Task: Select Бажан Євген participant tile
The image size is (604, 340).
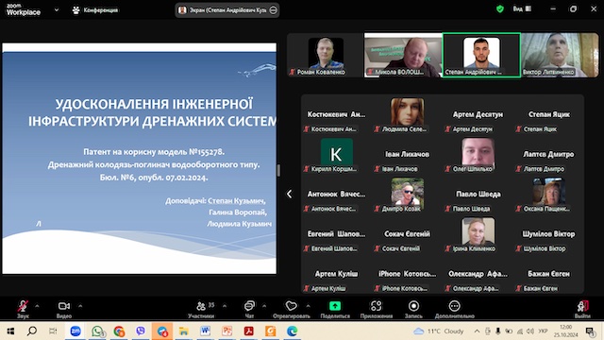Action: pos(549,274)
